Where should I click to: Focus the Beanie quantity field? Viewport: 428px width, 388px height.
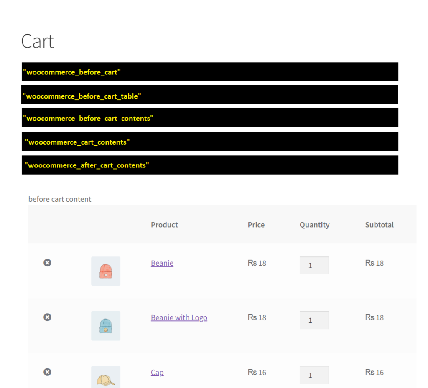pos(314,265)
